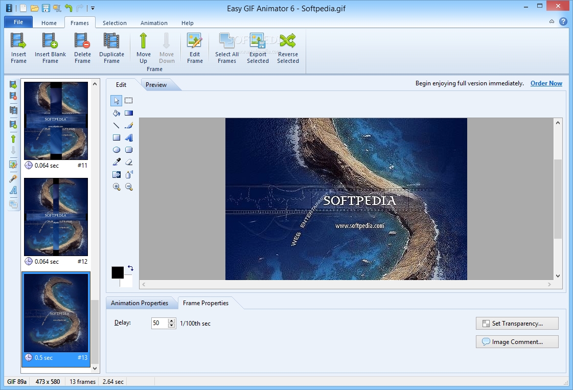Select the paint bucket fill tool
Screen dimensions: 573x390
(116, 113)
